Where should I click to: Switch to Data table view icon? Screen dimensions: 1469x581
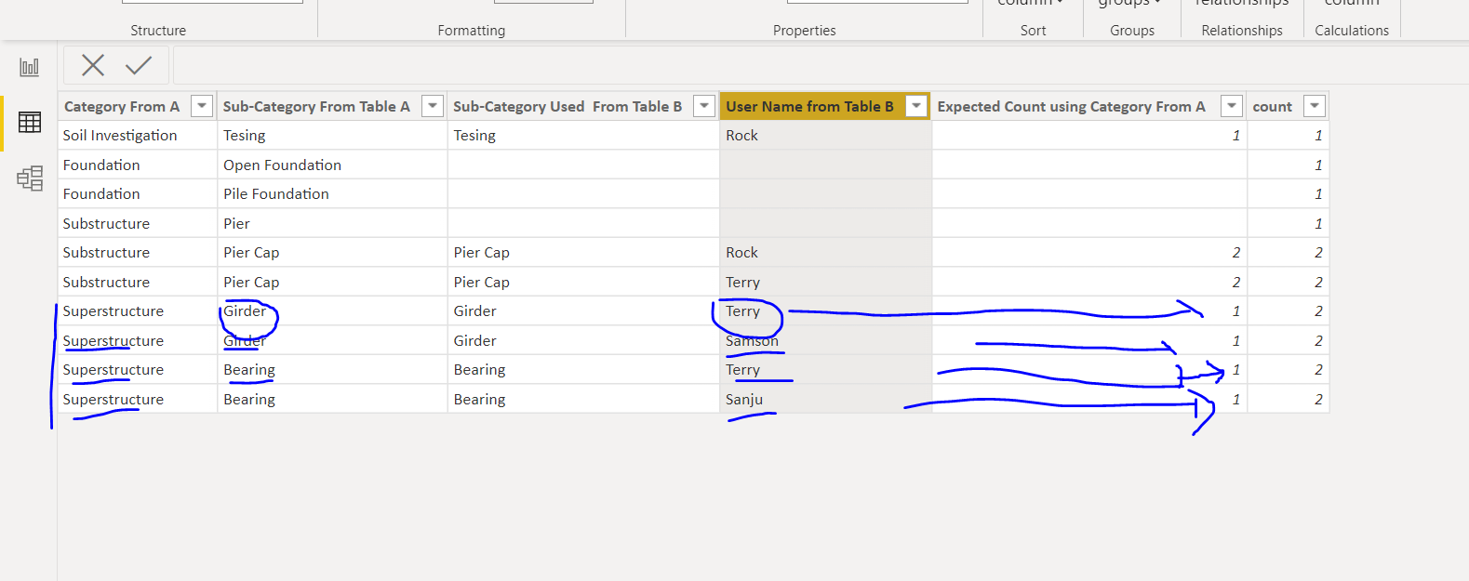(x=30, y=123)
